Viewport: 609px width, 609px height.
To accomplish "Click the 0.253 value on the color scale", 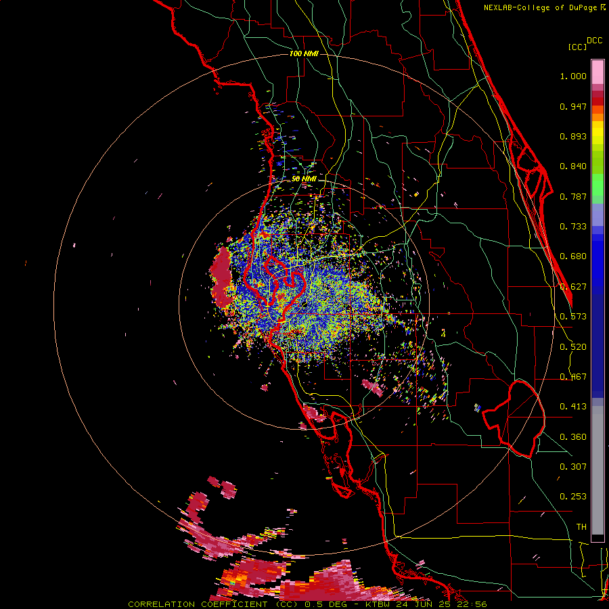I will (x=573, y=497).
